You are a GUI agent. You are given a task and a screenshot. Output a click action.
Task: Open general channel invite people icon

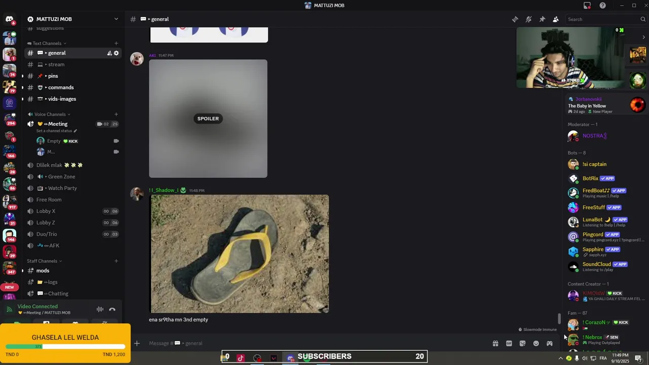point(109,53)
